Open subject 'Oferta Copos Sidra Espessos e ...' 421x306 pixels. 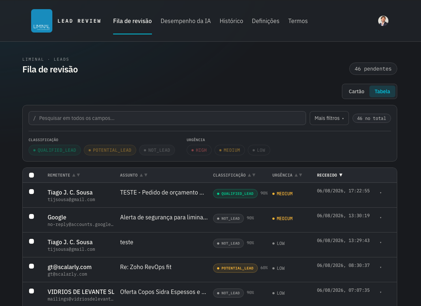(x=163, y=292)
